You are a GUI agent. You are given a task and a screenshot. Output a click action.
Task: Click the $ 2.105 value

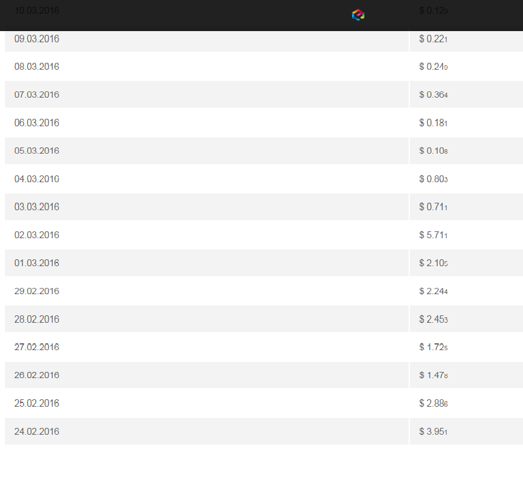click(433, 263)
